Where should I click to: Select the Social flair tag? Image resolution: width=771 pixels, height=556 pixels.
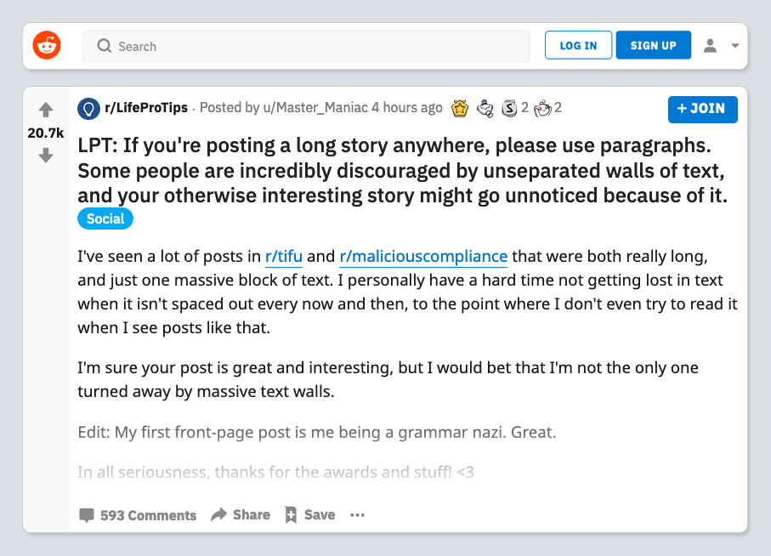click(105, 218)
